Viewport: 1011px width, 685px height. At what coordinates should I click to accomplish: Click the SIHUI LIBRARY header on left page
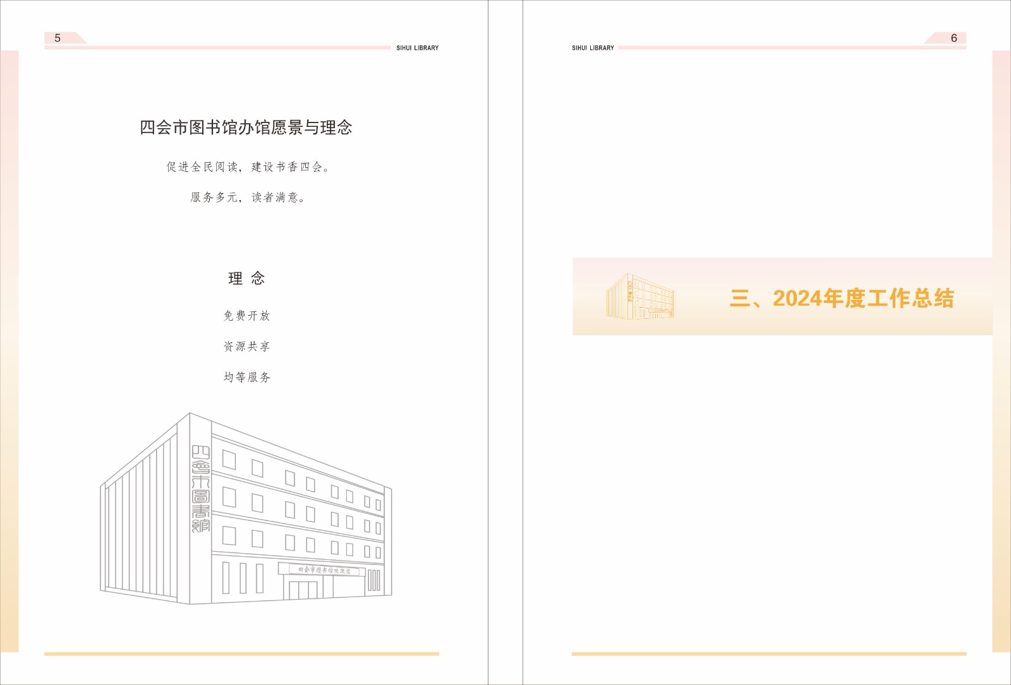pyautogui.click(x=417, y=48)
